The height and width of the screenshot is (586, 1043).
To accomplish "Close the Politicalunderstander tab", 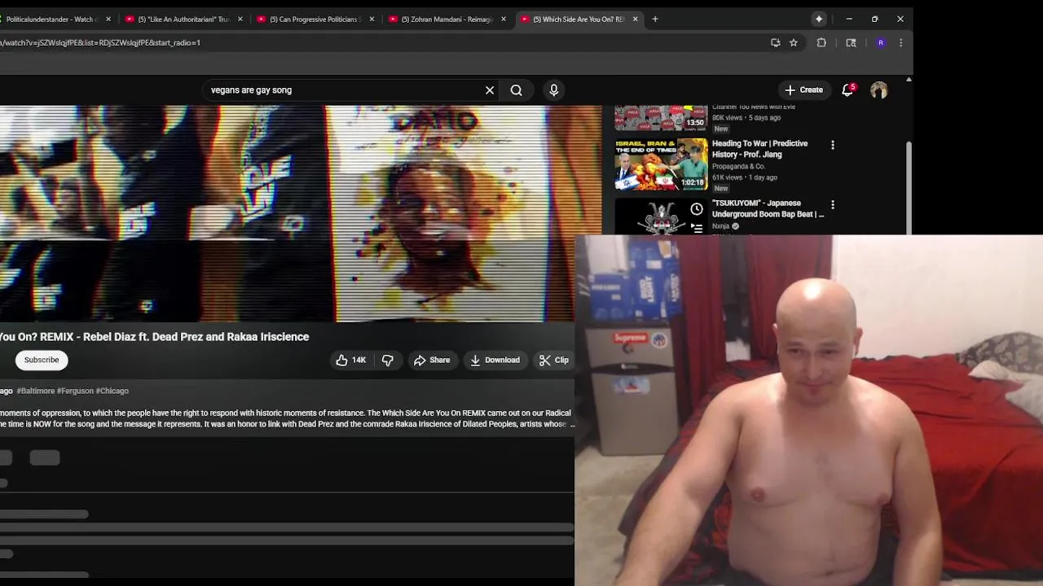I will [108, 19].
